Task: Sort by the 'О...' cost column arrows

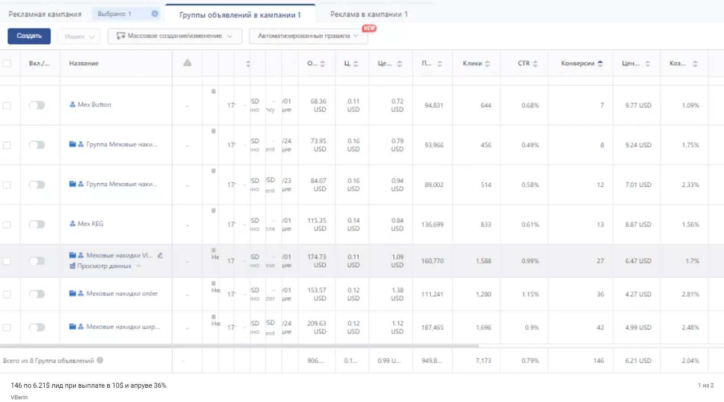Action: click(x=322, y=63)
